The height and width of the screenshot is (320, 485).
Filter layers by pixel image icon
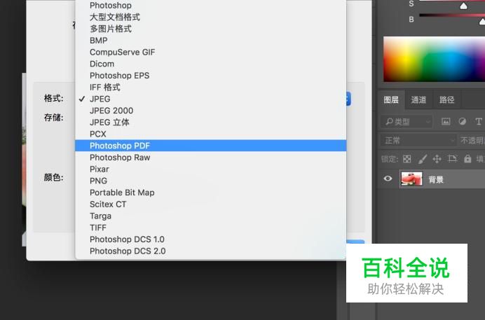tap(446, 122)
